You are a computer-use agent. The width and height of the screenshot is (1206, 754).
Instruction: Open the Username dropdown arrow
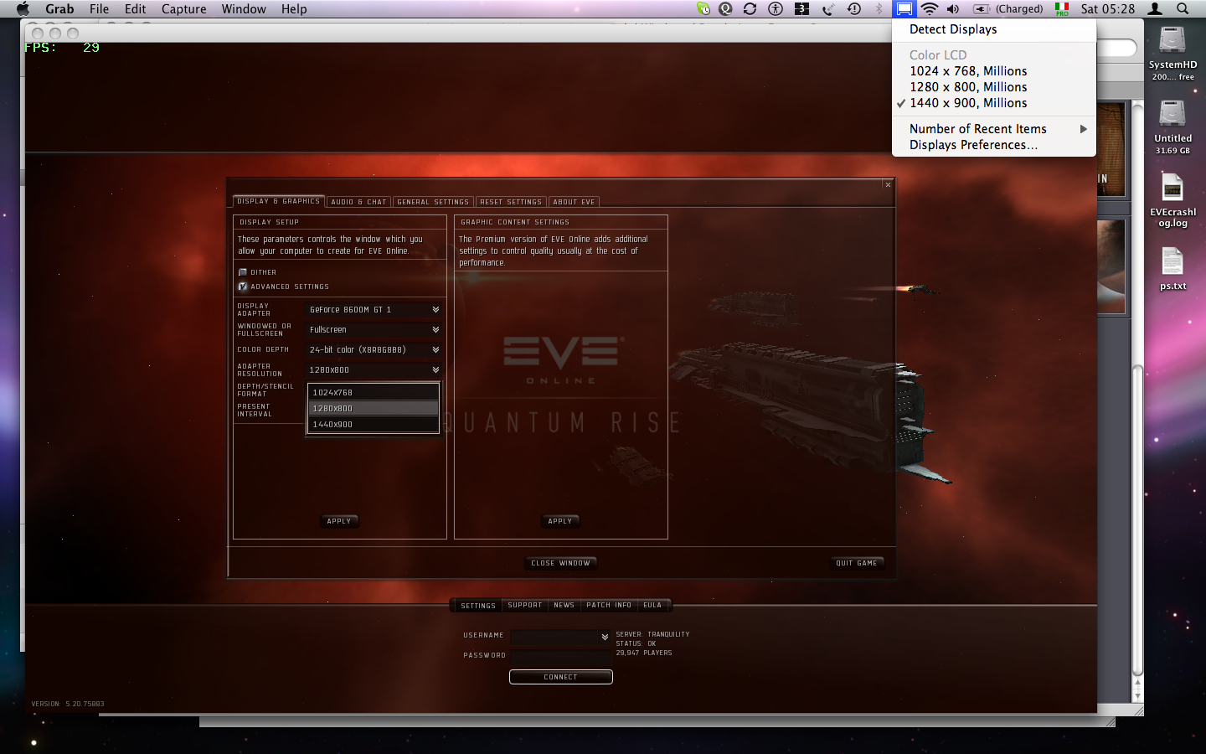pyautogui.click(x=605, y=638)
